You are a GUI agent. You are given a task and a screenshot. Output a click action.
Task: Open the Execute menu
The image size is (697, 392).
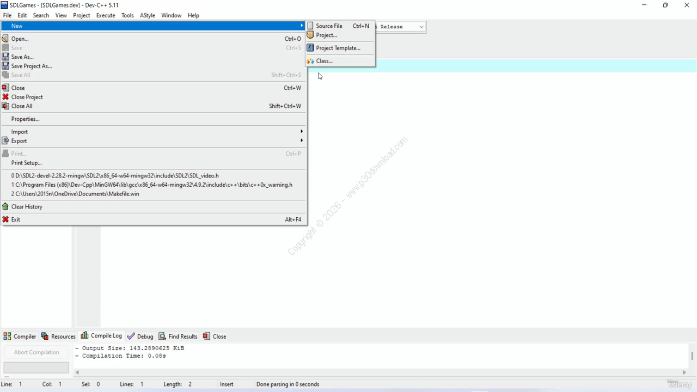point(106,15)
